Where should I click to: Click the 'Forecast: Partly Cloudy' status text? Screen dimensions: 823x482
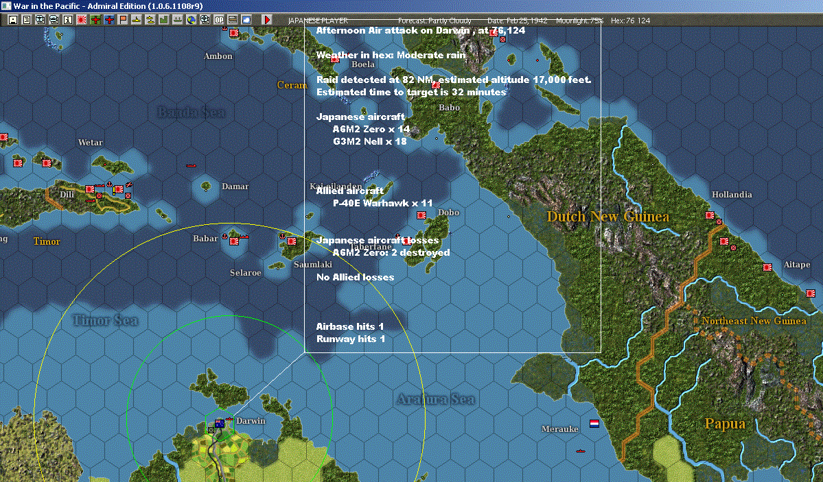click(434, 21)
